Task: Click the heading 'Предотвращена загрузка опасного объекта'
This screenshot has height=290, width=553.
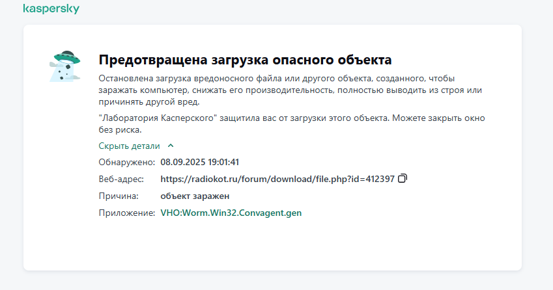Action: click(245, 60)
